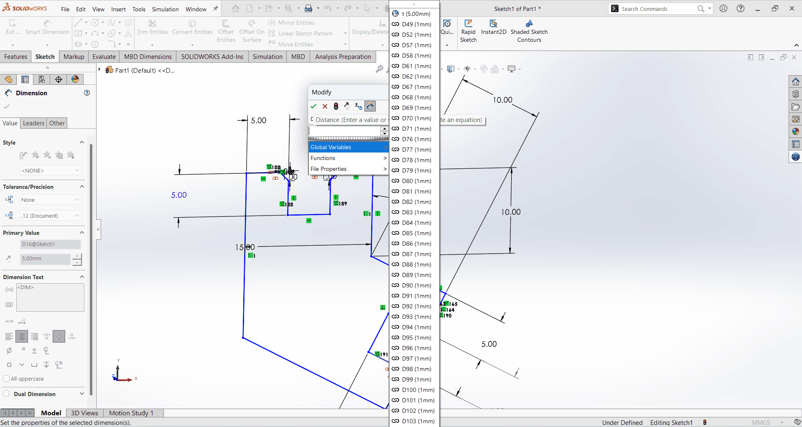Select Global Variables menu entry
Screen dimensions: 802x427
pyautogui.click(x=349, y=147)
